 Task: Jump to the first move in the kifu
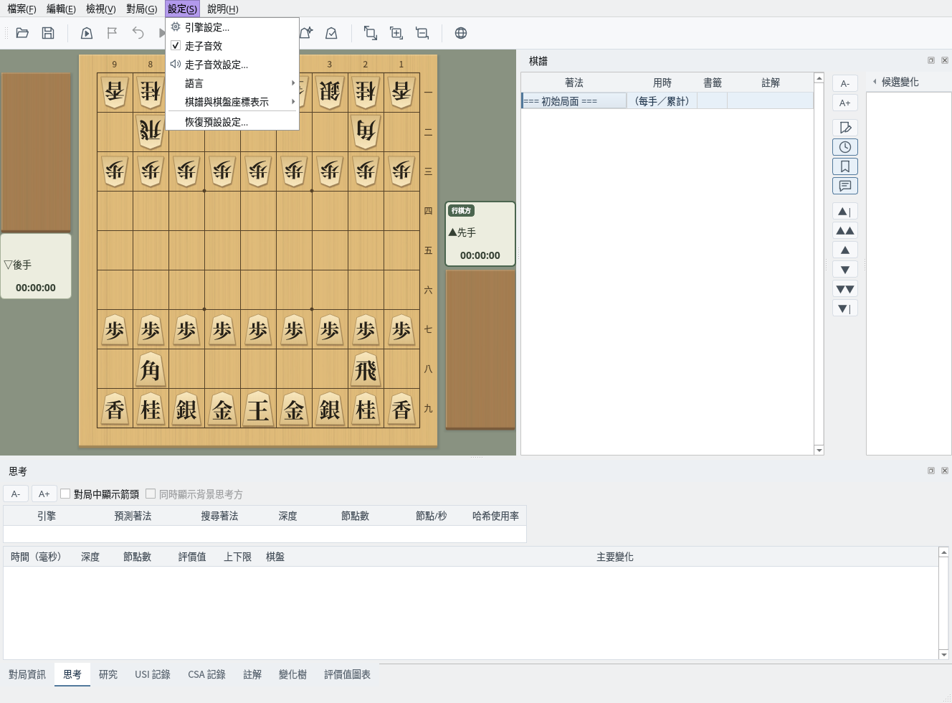tap(845, 212)
